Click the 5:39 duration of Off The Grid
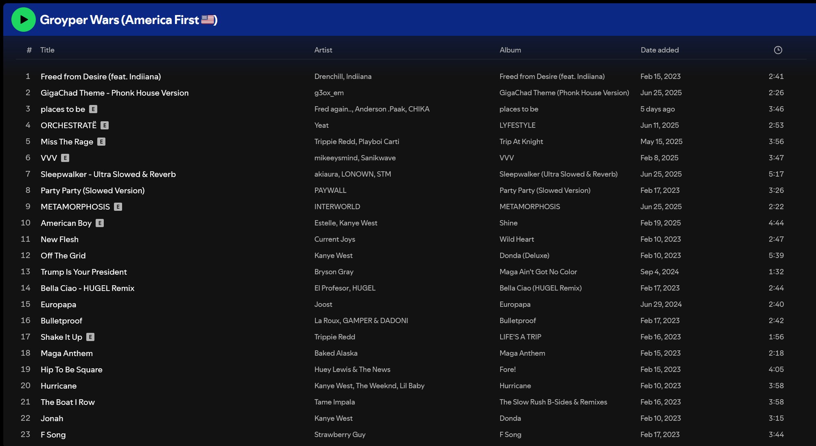Viewport: 816px width, 446px height. point(776,256)
